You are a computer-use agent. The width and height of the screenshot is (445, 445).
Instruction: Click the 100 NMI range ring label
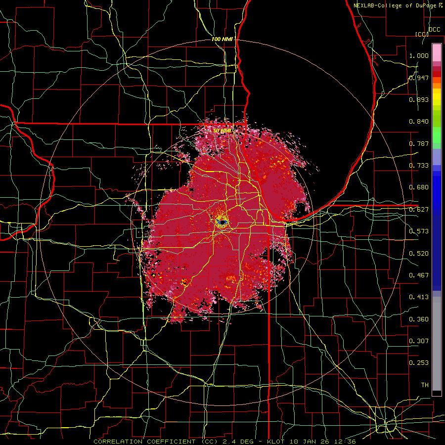222,39
